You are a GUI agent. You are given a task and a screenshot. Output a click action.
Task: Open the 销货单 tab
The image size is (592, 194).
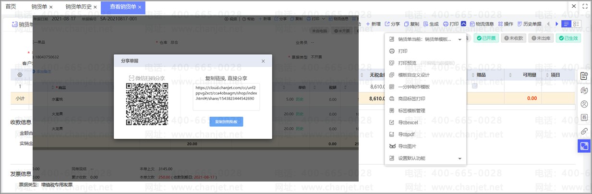tap(39, 7)
